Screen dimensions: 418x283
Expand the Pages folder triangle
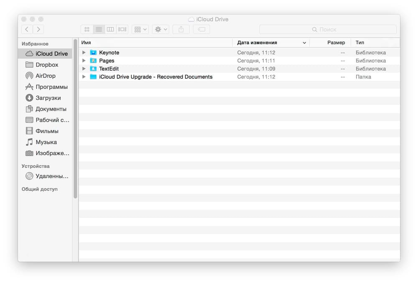tap(84, 60)
